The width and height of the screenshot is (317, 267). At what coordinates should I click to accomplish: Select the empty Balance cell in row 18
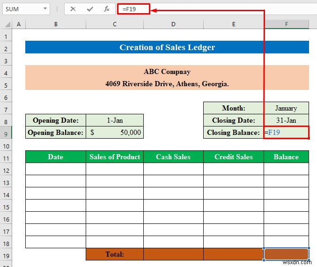(x=286, y=242)
